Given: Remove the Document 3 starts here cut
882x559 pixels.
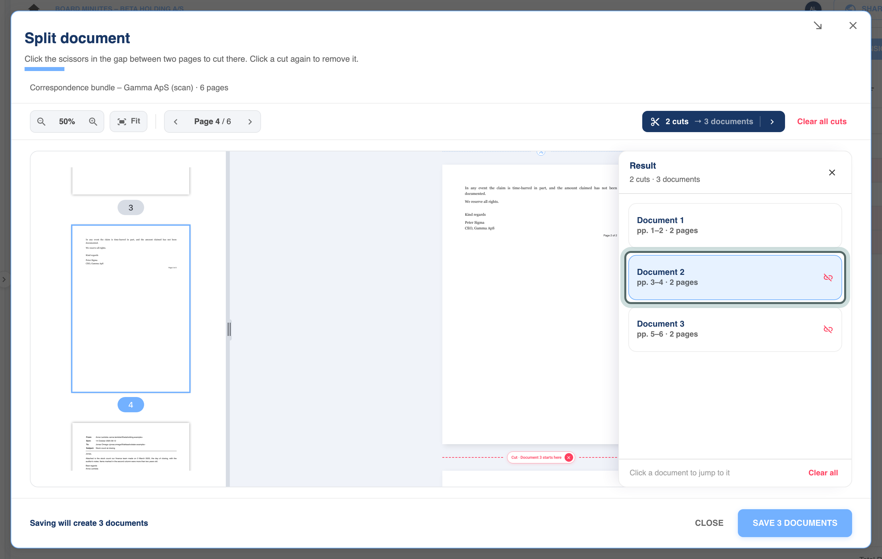Looking at the screenshot, I should point(569,457).
